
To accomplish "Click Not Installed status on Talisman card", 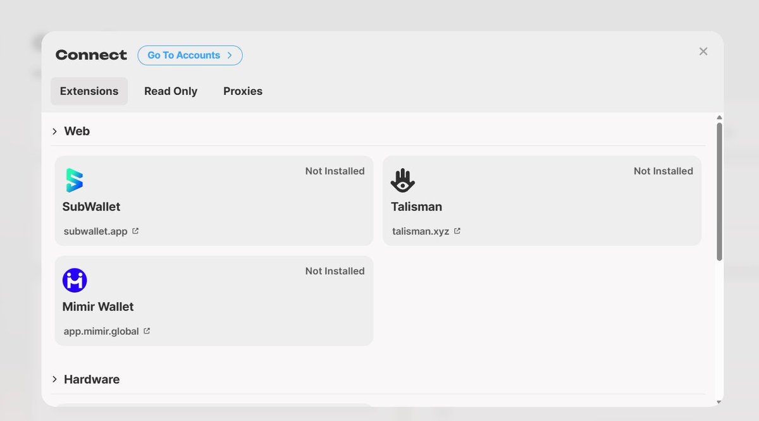I will [663, 171].
